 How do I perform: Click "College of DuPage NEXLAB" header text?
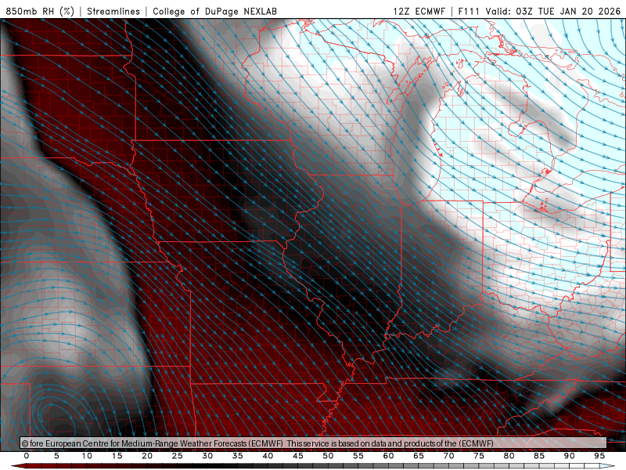(x=214, y=11)
